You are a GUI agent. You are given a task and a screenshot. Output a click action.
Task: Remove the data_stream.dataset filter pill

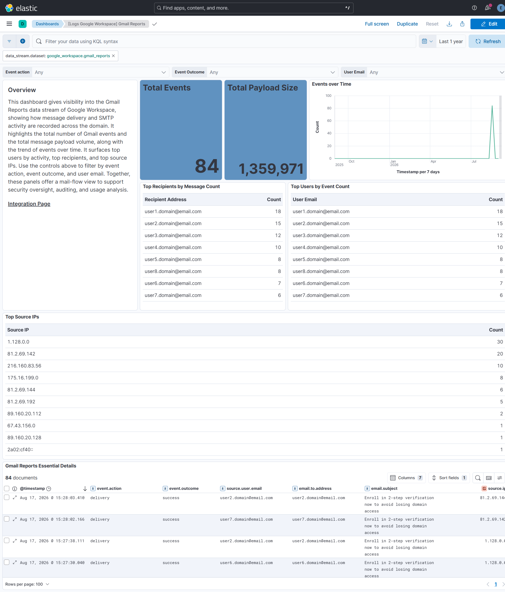coord(113,56)
